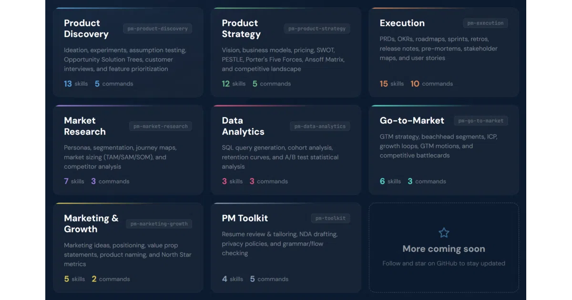Click 13 skills in Product Discovery

pyautogui.click(x=76, y=84)
